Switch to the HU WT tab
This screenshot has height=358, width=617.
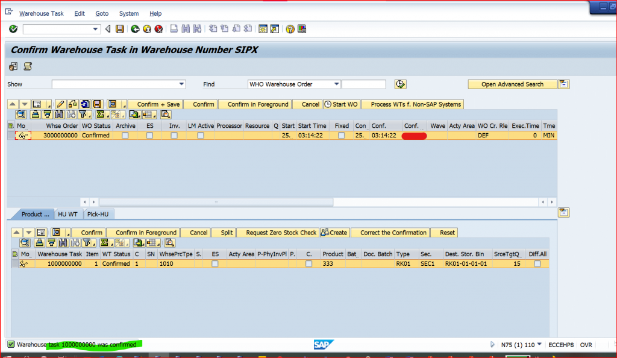67,214
